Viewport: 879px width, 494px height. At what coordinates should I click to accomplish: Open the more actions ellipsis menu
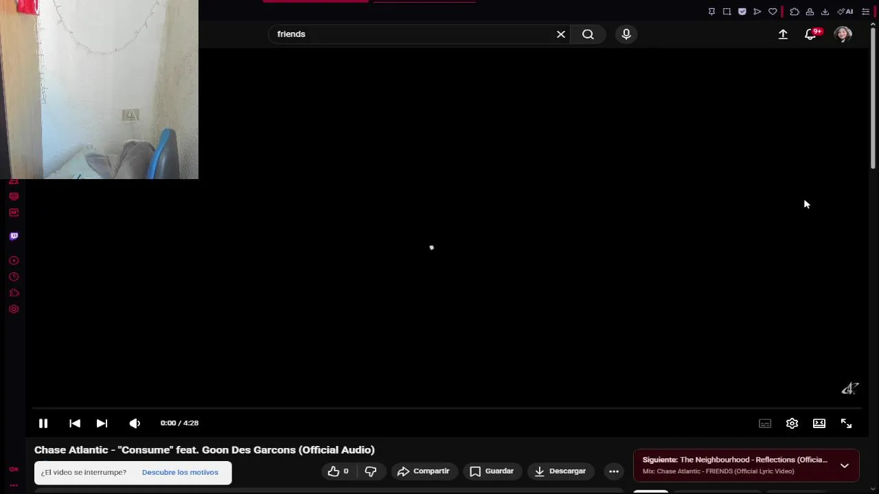pos(614,471)
